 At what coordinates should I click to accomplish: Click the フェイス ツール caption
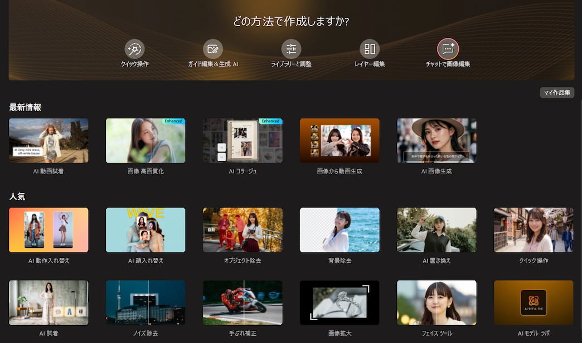pyautogui.click(x=437, y=334)
